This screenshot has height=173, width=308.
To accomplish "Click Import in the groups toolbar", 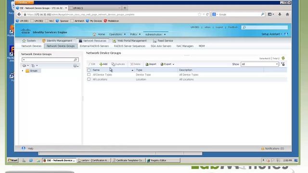I will tap(151, 64).
